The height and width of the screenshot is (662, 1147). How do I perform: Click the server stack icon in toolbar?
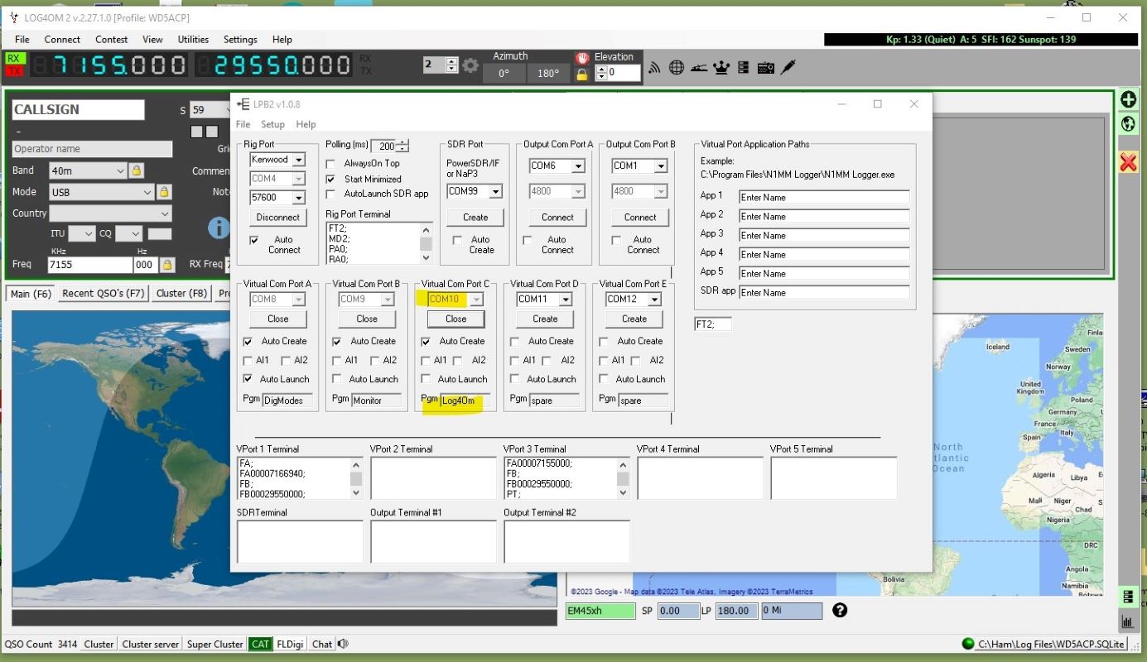point(743,68)
